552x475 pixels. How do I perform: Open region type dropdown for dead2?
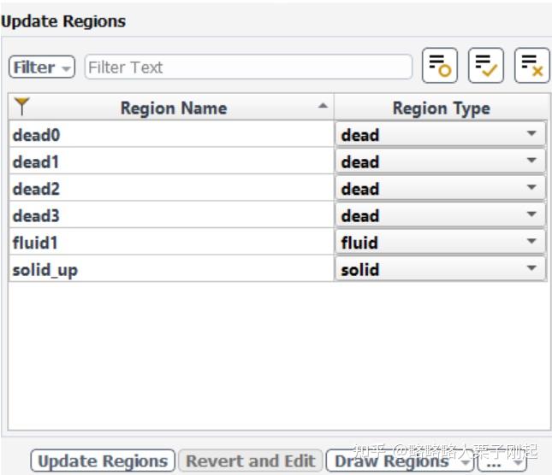pyautogui.click(x=441, y=189)
